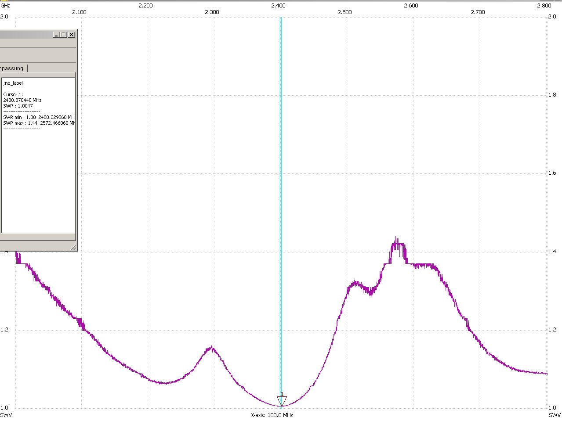Click the 1.8 SWR label on right axis

[552, 95]
